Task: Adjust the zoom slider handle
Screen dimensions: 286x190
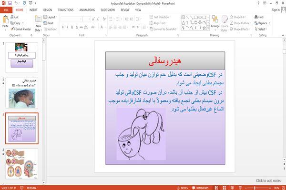Action: [x=255, y=188]
